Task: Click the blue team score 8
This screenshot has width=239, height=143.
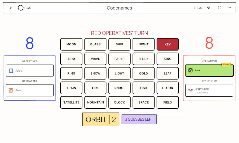Action: point(30,43)
